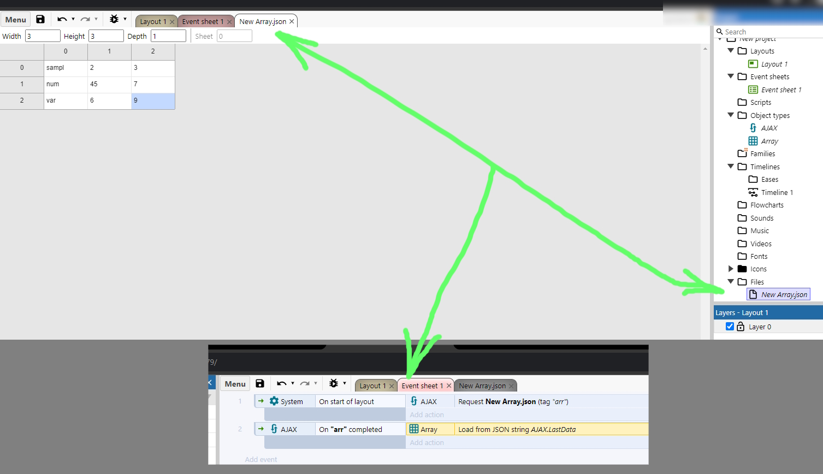Select the New Array.json tab in the top window
The image size is (823, 474).
pyautogui.click(x=263, y=21)
